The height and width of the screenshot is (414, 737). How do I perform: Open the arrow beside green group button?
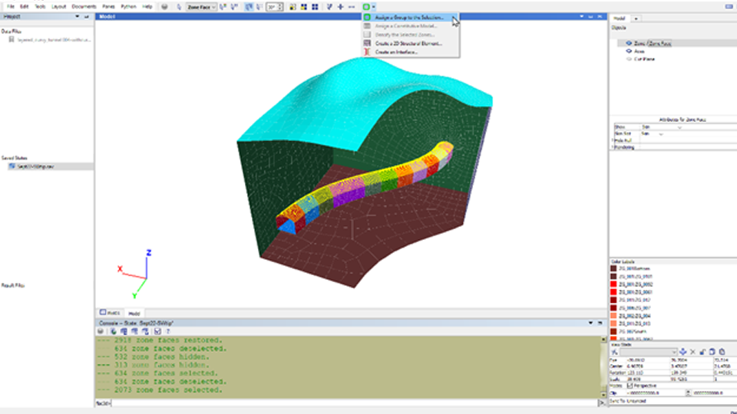pyautogui.click(x=374, y=7)
